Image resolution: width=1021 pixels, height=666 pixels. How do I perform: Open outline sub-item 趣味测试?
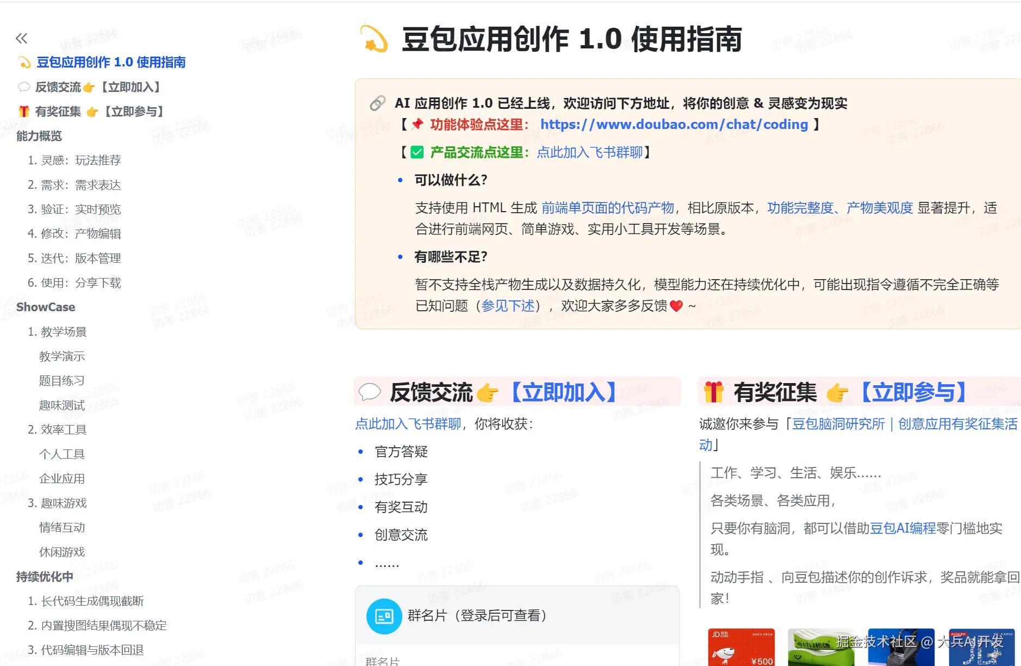click(62, 405)
